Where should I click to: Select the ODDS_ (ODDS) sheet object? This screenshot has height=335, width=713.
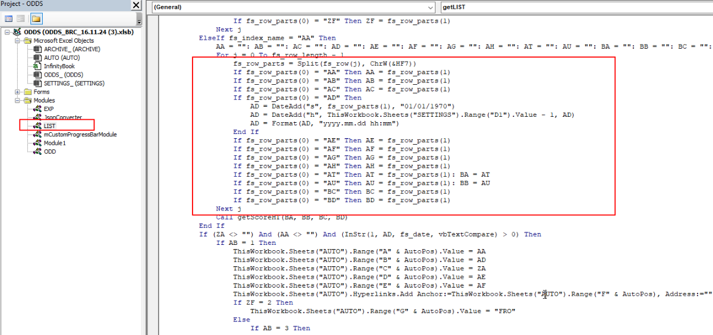63,75
